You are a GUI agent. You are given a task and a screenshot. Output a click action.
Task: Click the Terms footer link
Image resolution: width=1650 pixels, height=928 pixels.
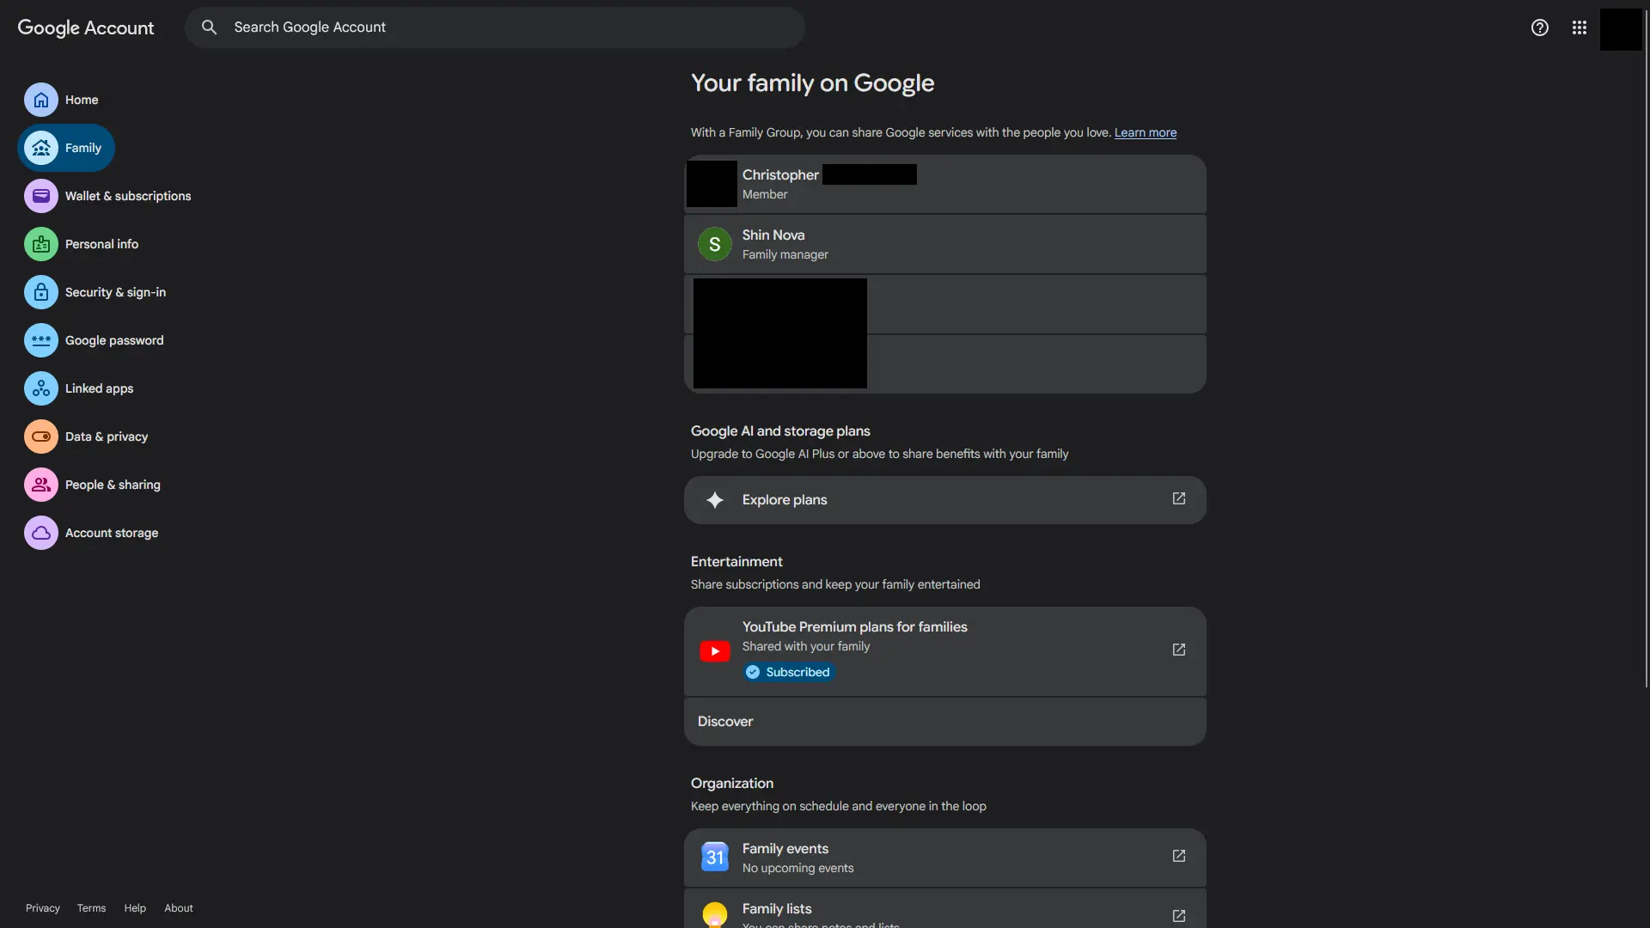coord(91,908)
